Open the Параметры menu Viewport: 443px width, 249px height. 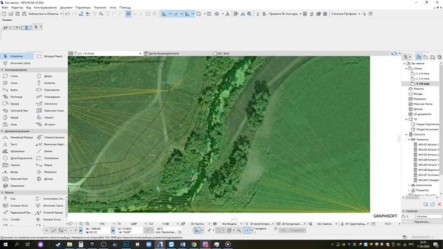point(83,8)
